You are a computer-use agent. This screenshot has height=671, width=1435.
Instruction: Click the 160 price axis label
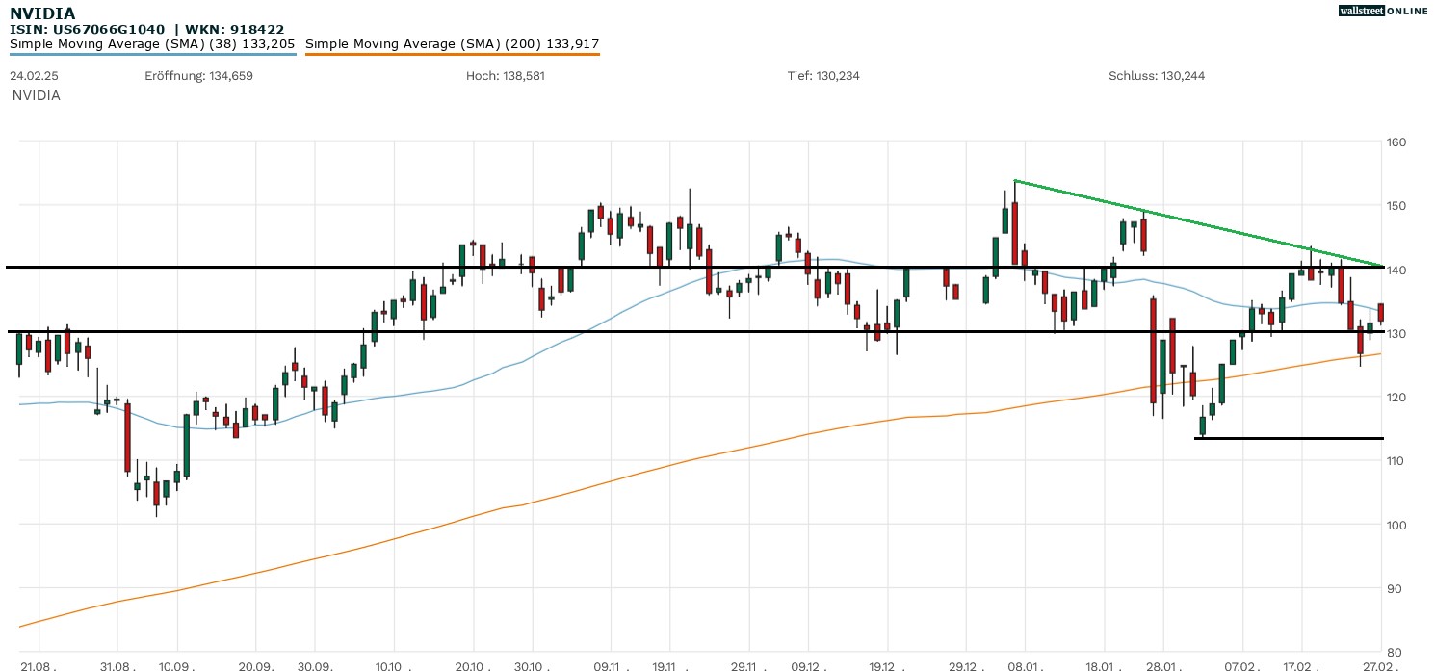point(1396,142)
